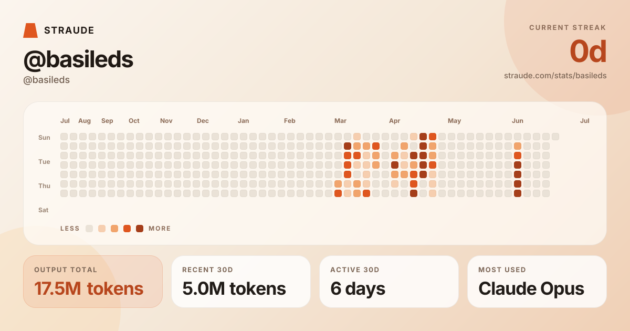630x331 pixels.
Task: Click the lightest gray legend swatch
Action: [x=89, y=229]
